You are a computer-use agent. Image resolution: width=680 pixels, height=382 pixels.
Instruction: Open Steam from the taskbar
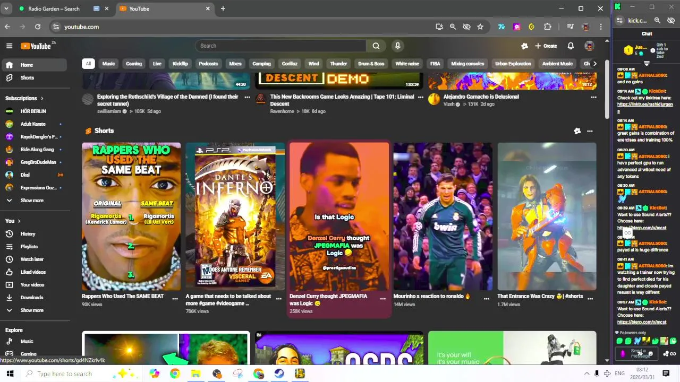[x=279, y=374]
